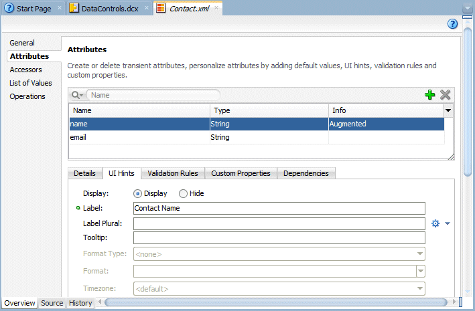Click the gear icon beside Label Plural

(x=435, y=223)
